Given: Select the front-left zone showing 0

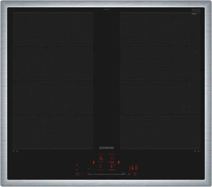Looking at the screenshot, I should click(100, 166).
